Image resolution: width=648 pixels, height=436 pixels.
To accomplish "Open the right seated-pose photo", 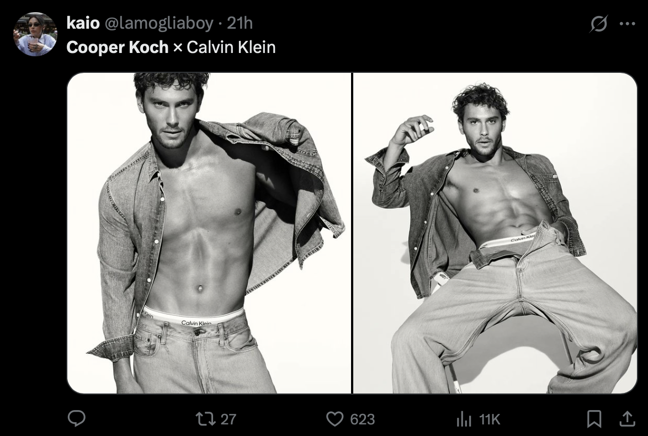I will point(495,233).
